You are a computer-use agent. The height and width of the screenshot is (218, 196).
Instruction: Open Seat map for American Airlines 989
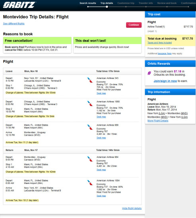click(101, 138)
